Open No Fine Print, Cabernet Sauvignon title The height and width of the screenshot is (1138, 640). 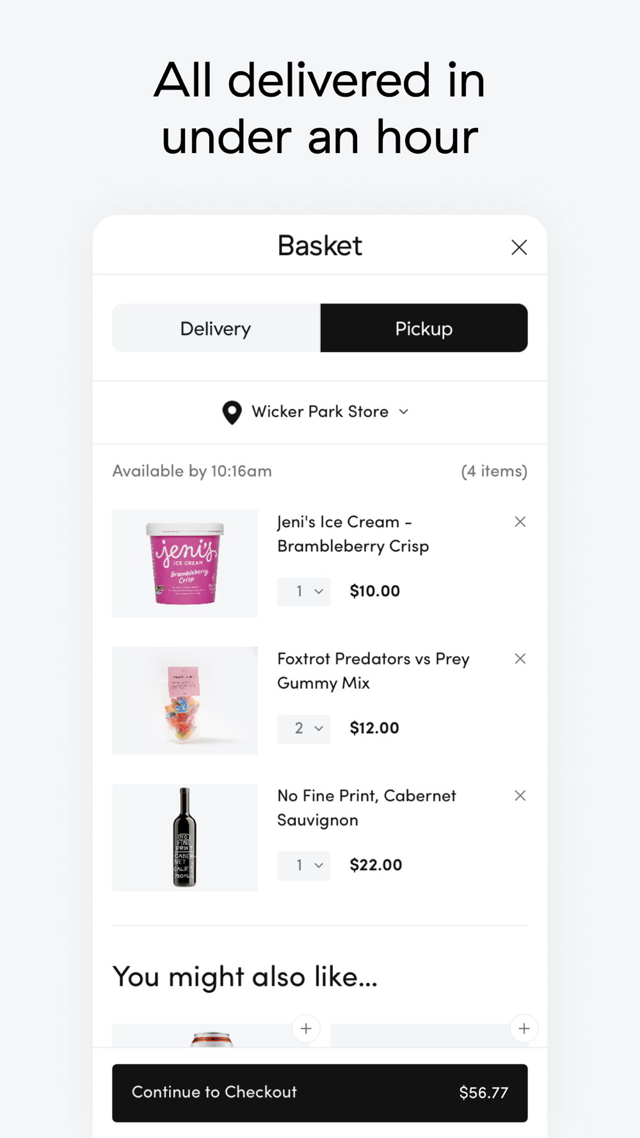367,808
